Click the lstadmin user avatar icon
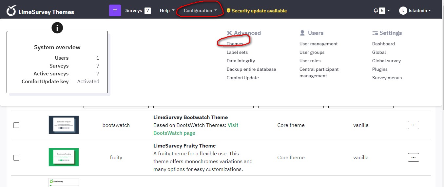 point(403,10)
